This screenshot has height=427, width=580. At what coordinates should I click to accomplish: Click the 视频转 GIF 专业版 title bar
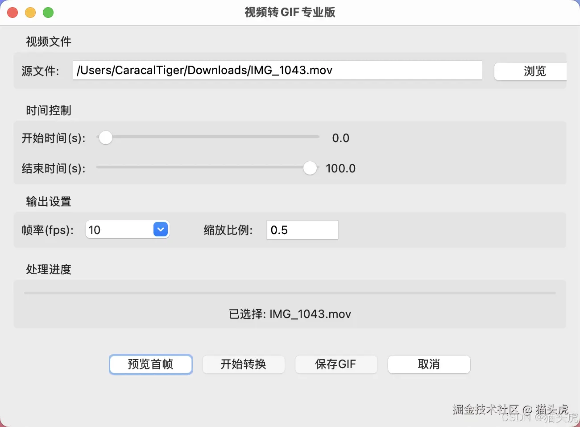pos(290,13)
